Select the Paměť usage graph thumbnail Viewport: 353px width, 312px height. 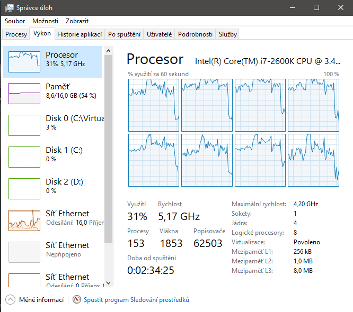[x=24, y=94]
